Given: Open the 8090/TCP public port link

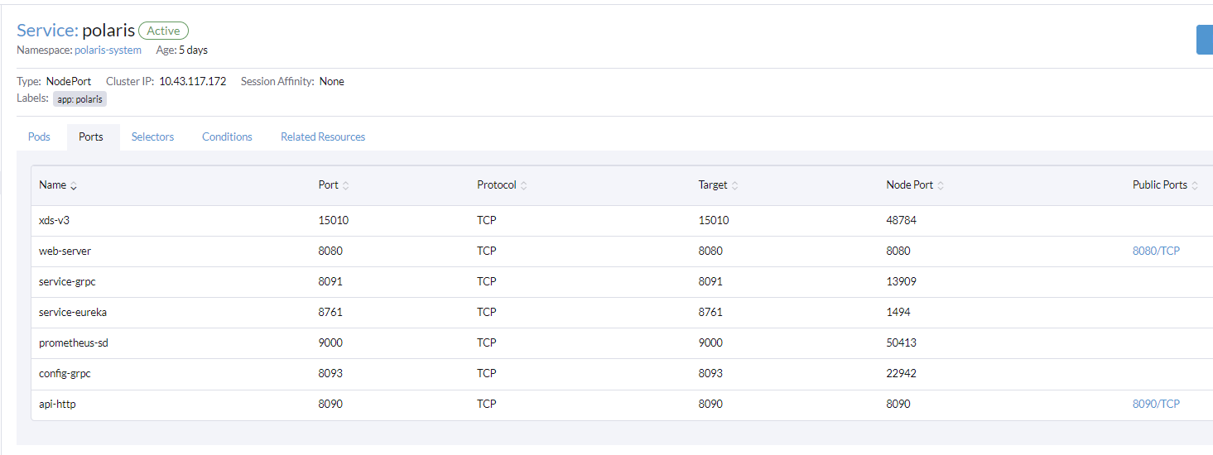Looking at the screenshot, I should (x=1156, y=404).
